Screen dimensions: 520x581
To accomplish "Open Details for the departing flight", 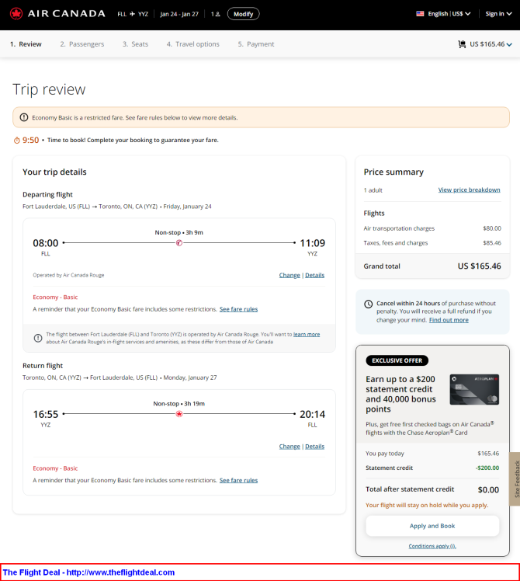I will 315,275.
